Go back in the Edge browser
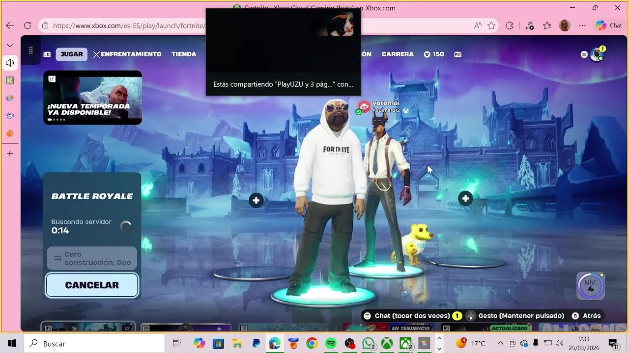This screenshot has width=629, height=353. (x=10, y=25)
